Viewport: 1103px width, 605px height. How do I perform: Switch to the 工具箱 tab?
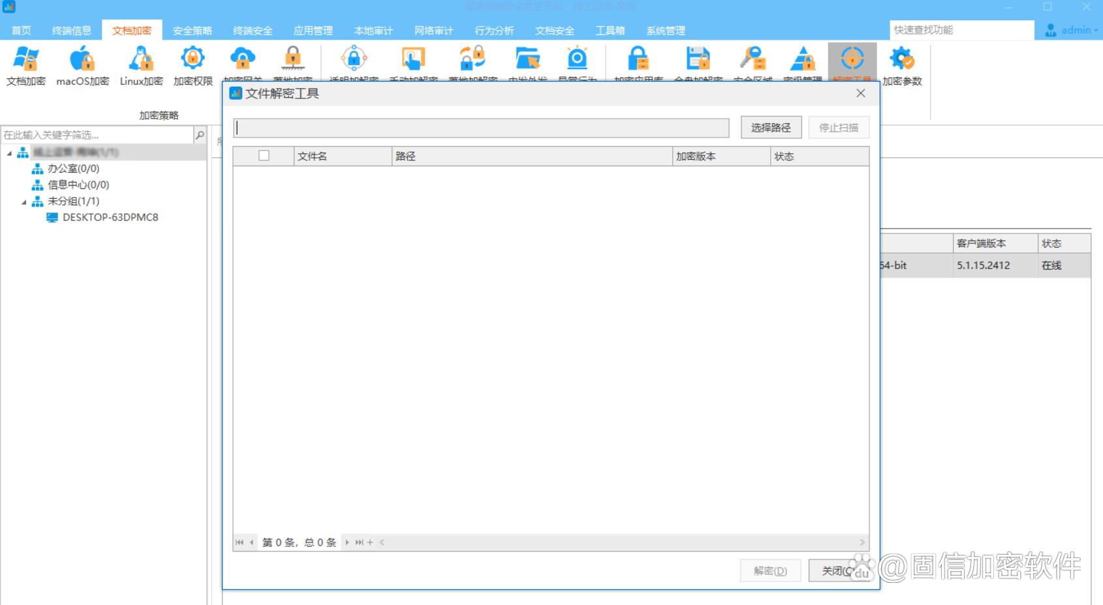[610, 29]
